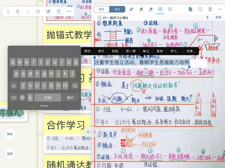225x168 pixels.
Task: Tap the 选择 select mode button
Action: [10, 154]
